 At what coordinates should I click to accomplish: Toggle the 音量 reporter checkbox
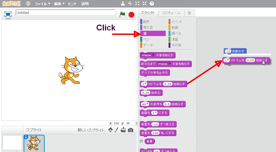click(x=142, y=141)
